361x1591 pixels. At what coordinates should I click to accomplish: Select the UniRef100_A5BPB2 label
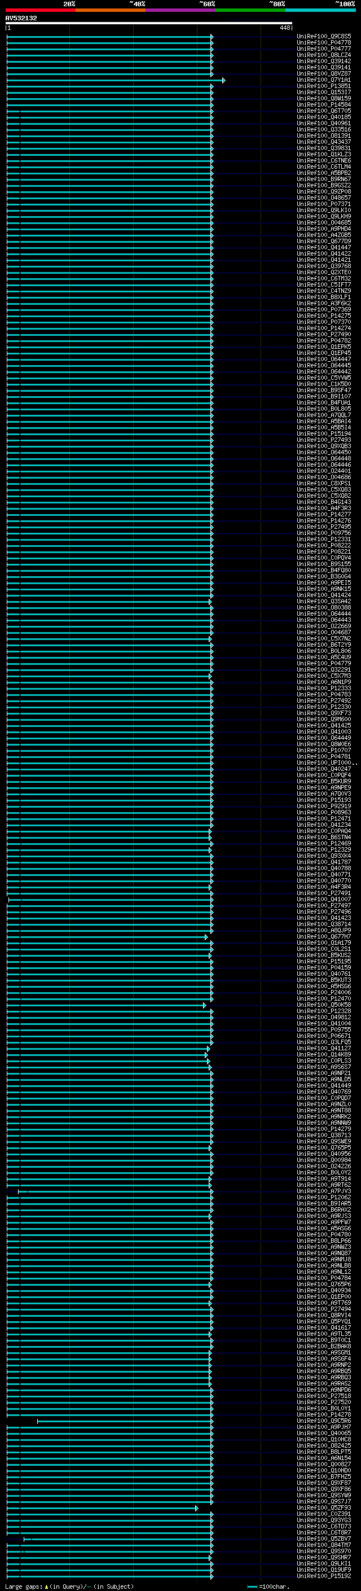coord(324,173)
